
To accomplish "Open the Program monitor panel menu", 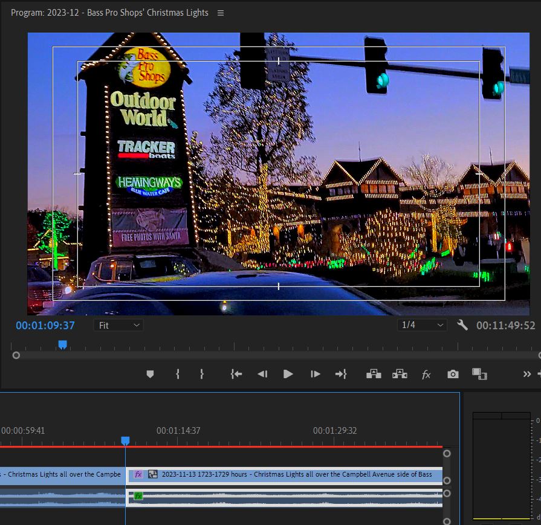I will tap(221, 13).
